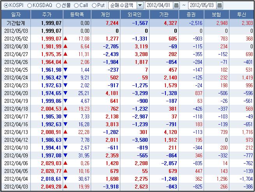Select the KOSPI radio button
This screenshot has width=255, height=192.
click(6, 5)
